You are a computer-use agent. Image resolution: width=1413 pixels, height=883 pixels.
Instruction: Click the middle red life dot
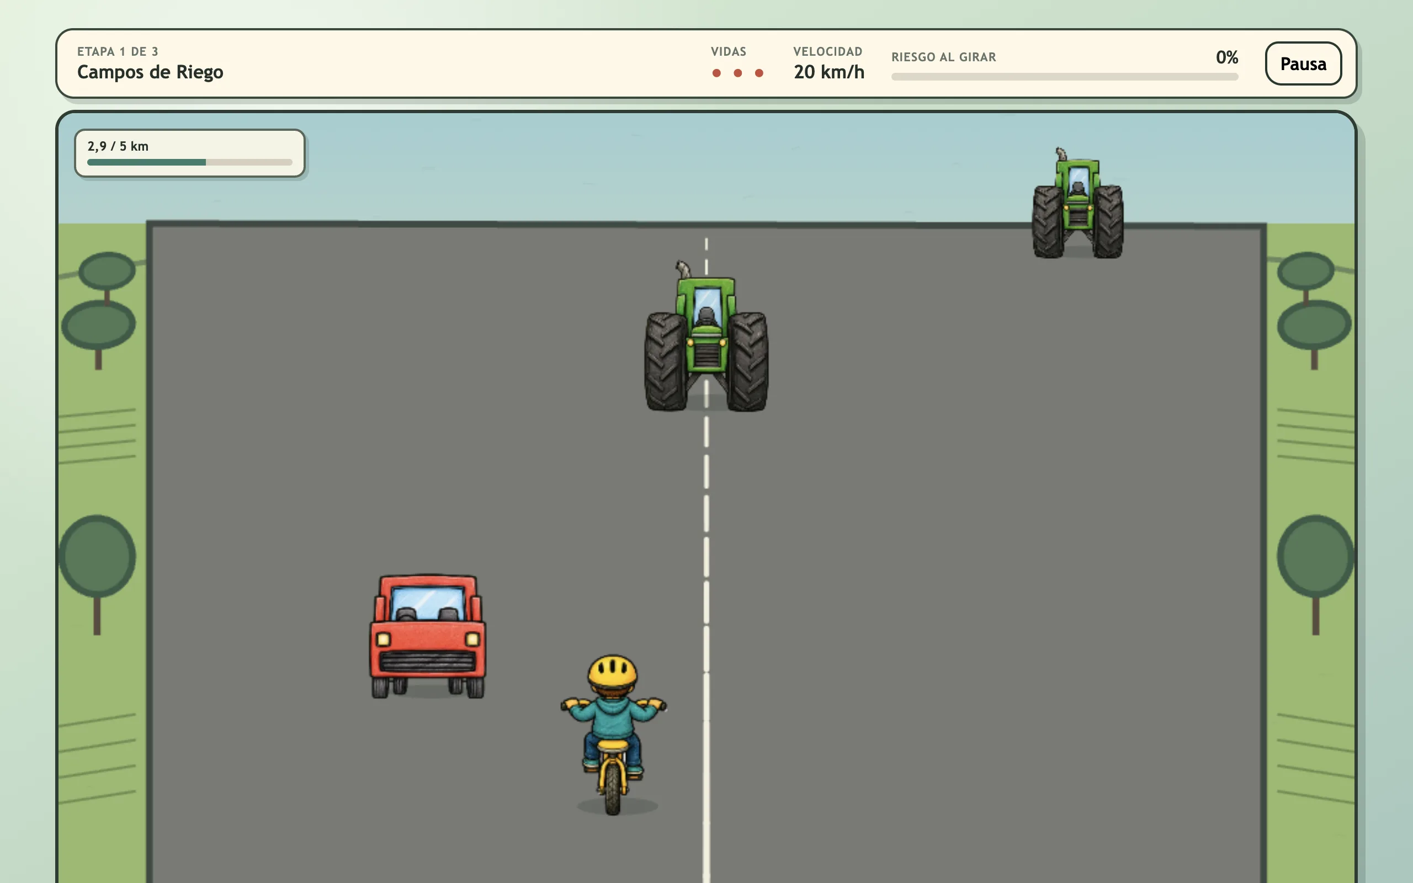click(x=738, y=73)
